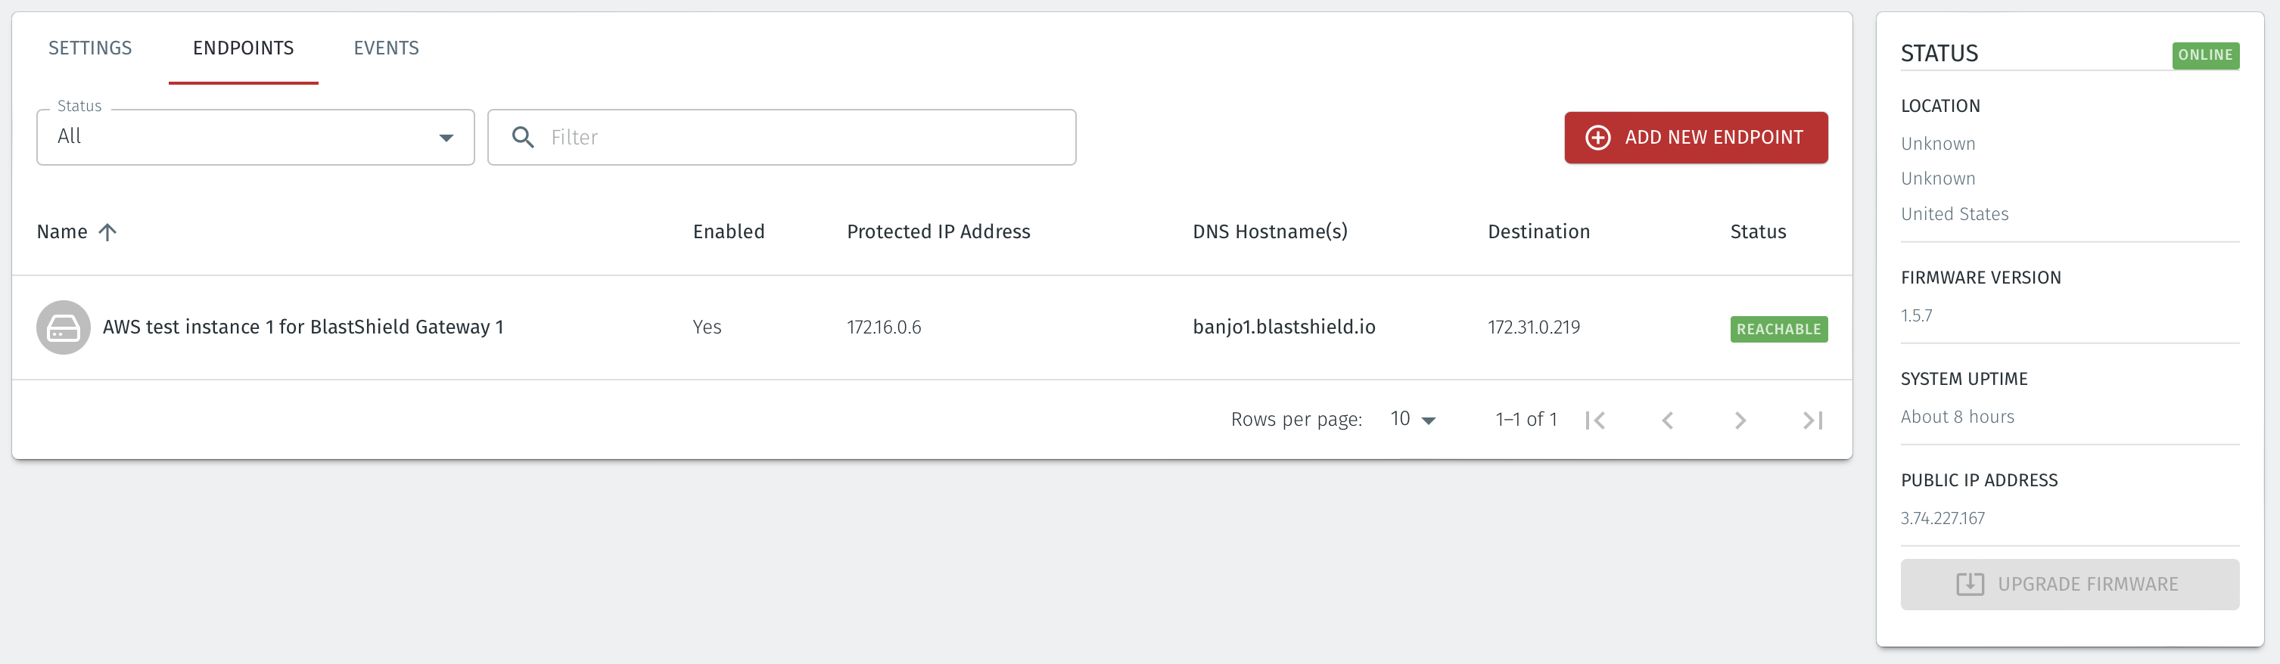Click the Name column sort arrow

coord(107,232)
